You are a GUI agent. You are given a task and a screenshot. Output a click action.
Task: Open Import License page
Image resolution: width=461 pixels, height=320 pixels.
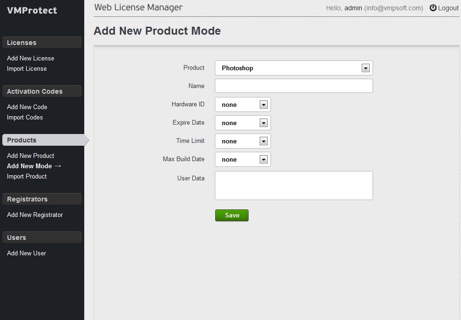[27, 68]
